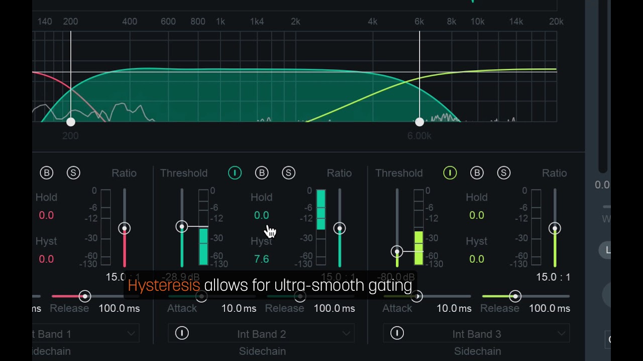Viewport: 643px width, 361px height.
Task: Solo Band 2 with S button
Action: [x=288, y=173]
